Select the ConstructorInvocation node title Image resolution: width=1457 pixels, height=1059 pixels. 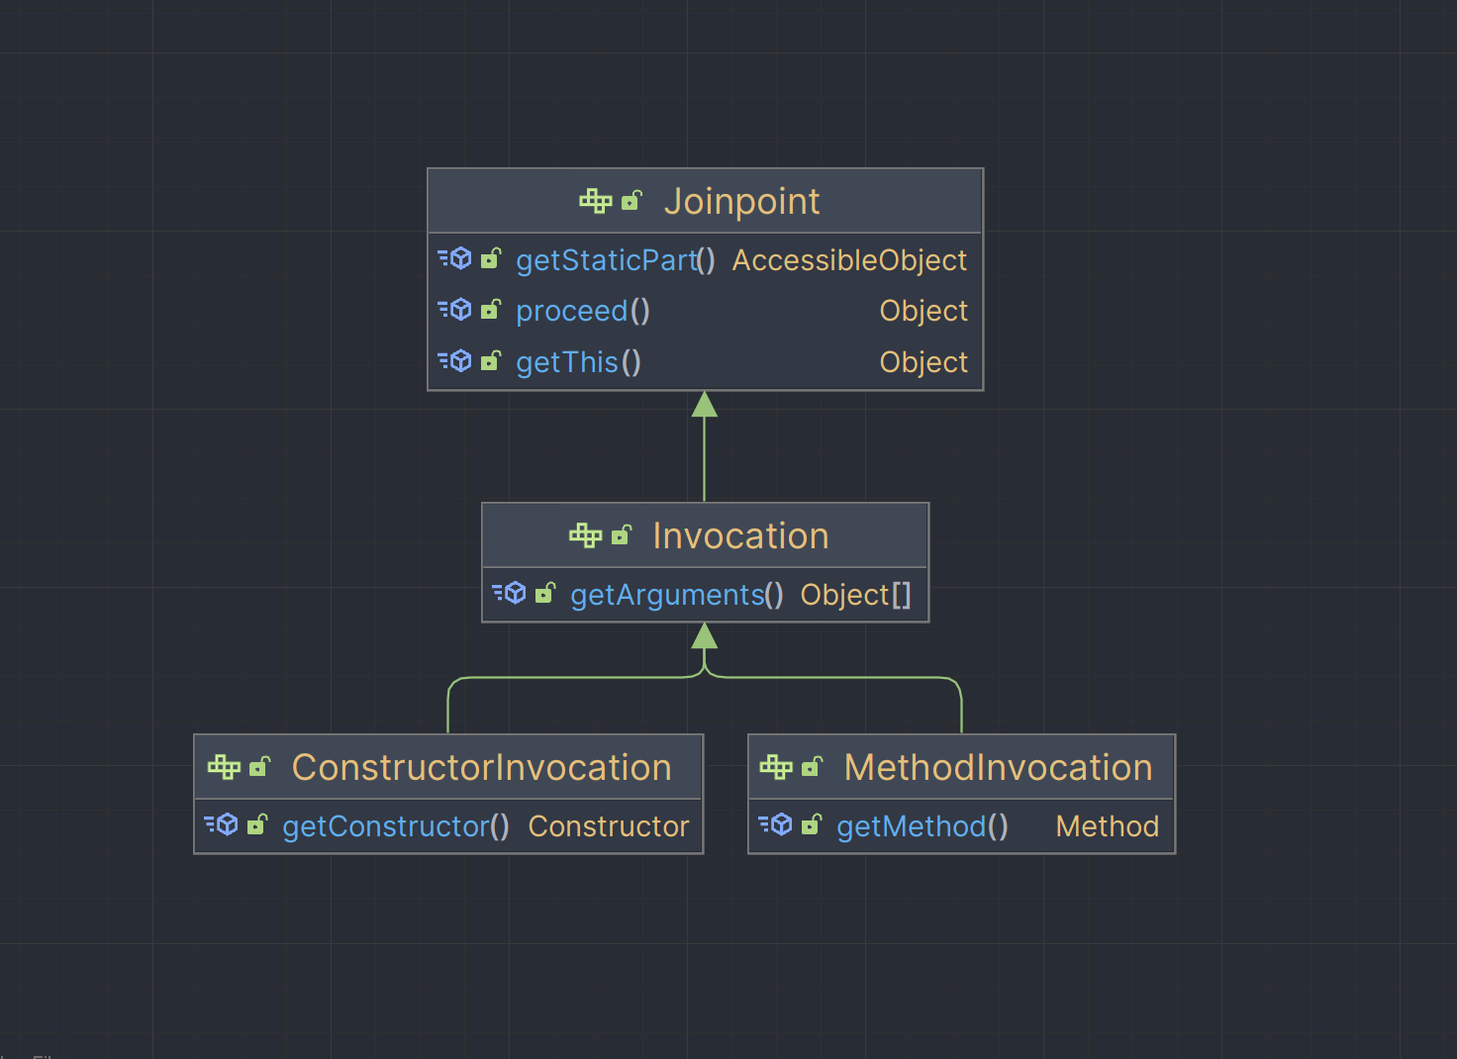(481, 768)
